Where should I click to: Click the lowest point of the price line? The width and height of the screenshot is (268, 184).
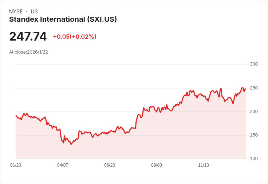[71, 144]
